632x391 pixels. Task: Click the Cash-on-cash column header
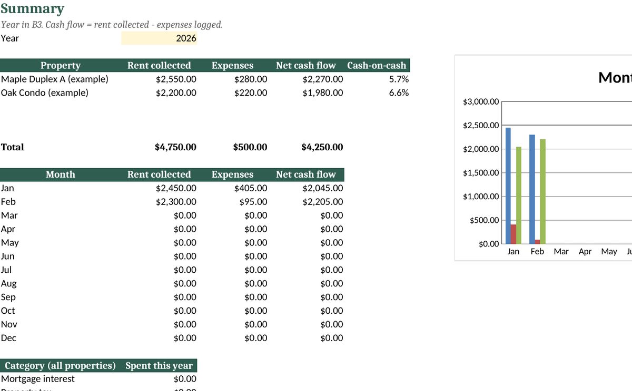coord(377,66)
